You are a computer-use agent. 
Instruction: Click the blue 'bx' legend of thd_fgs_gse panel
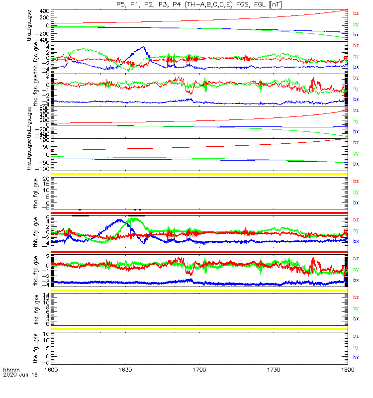pyautogui.click(x=356, y=131)
